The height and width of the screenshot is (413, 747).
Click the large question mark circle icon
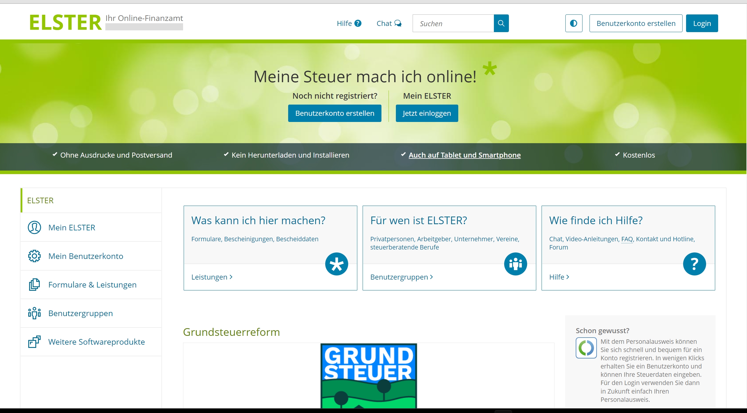point(694,264)
